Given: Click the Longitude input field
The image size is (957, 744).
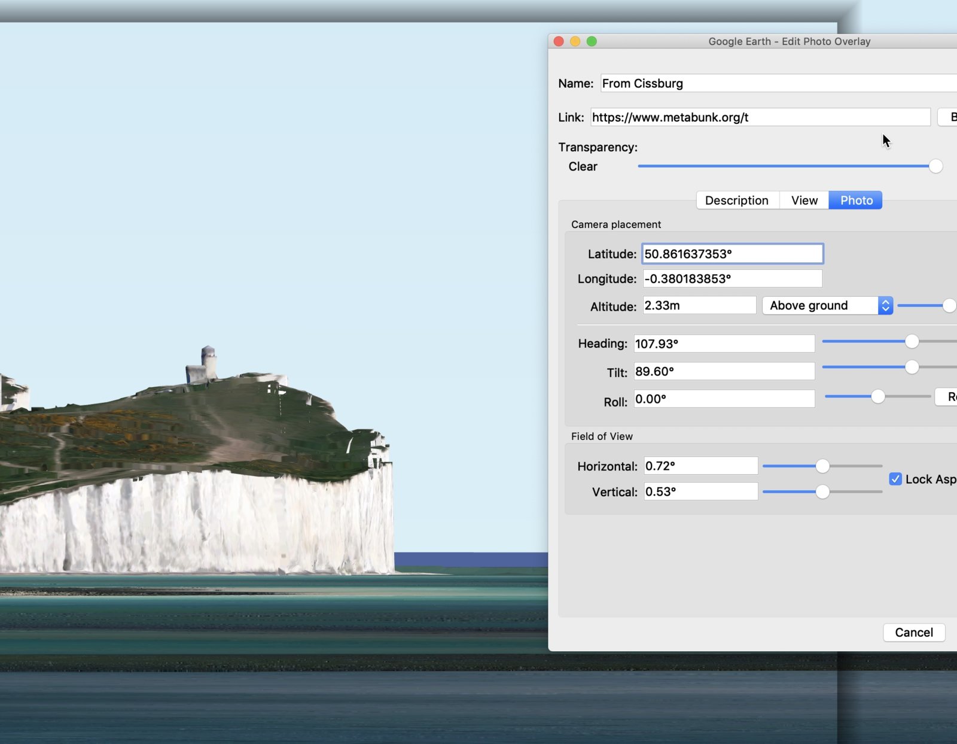Looking at the screenshot, I should (732, 279).
